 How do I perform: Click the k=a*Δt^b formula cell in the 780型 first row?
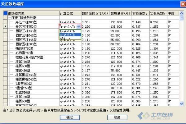tap(70, 22)
